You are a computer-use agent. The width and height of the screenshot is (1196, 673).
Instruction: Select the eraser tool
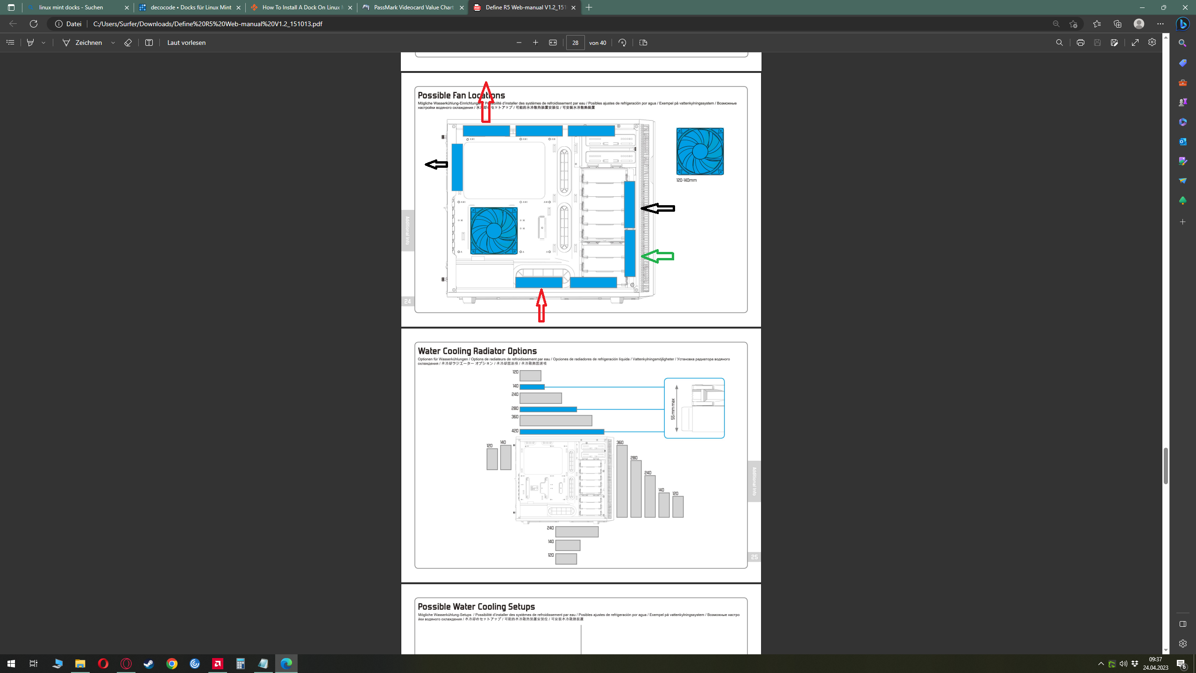[x=128, y=43]
